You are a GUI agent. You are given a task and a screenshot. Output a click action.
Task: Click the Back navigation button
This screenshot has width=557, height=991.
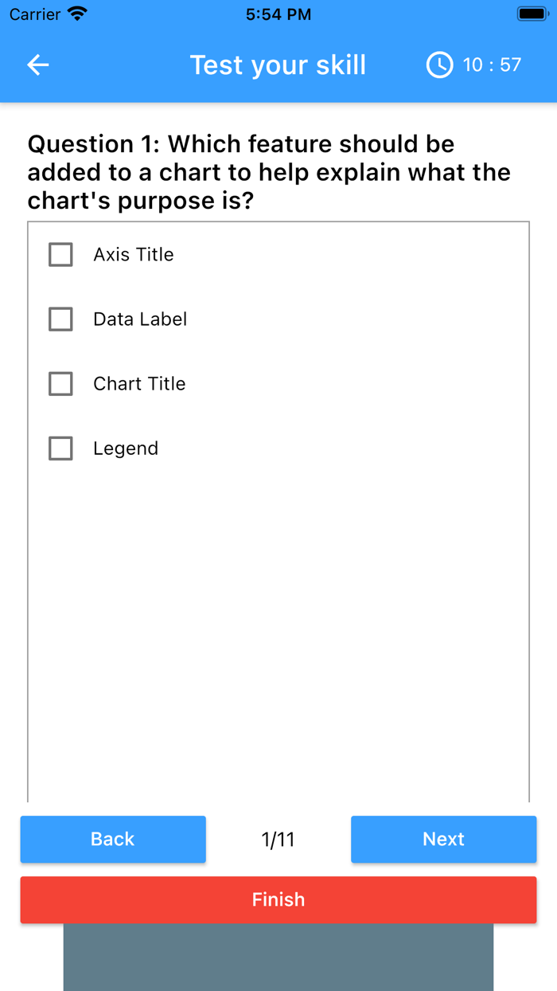point(112,839)
